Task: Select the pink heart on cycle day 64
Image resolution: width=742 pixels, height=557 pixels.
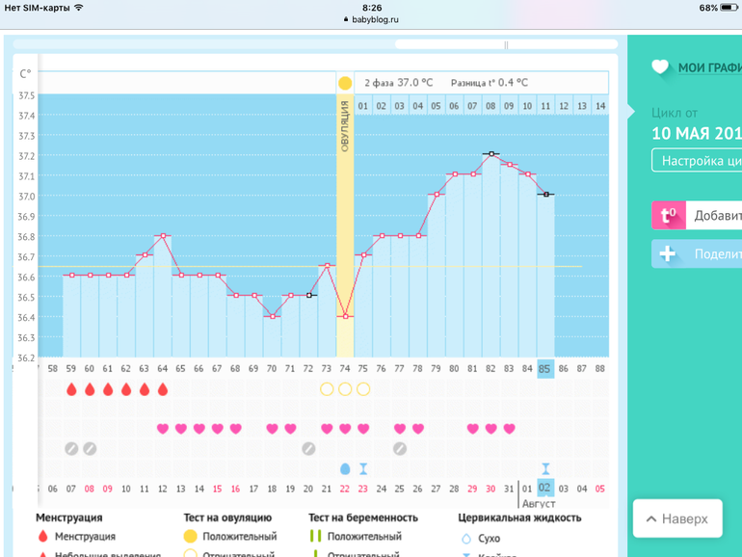Action: [162, 429]
